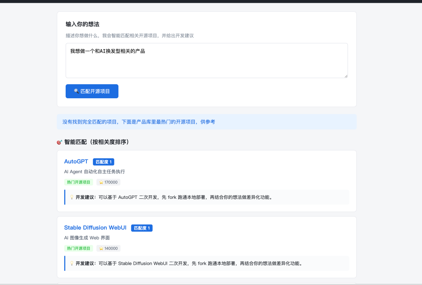Click the textarea resize handle corner
Image resolution: width=422 pixels, height=285 pixels.
(x=346, y=76)
